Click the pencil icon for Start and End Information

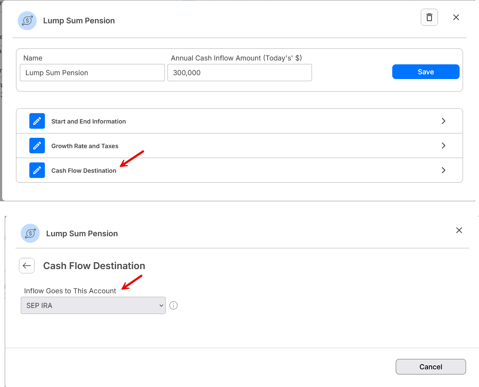coord(37,121)
